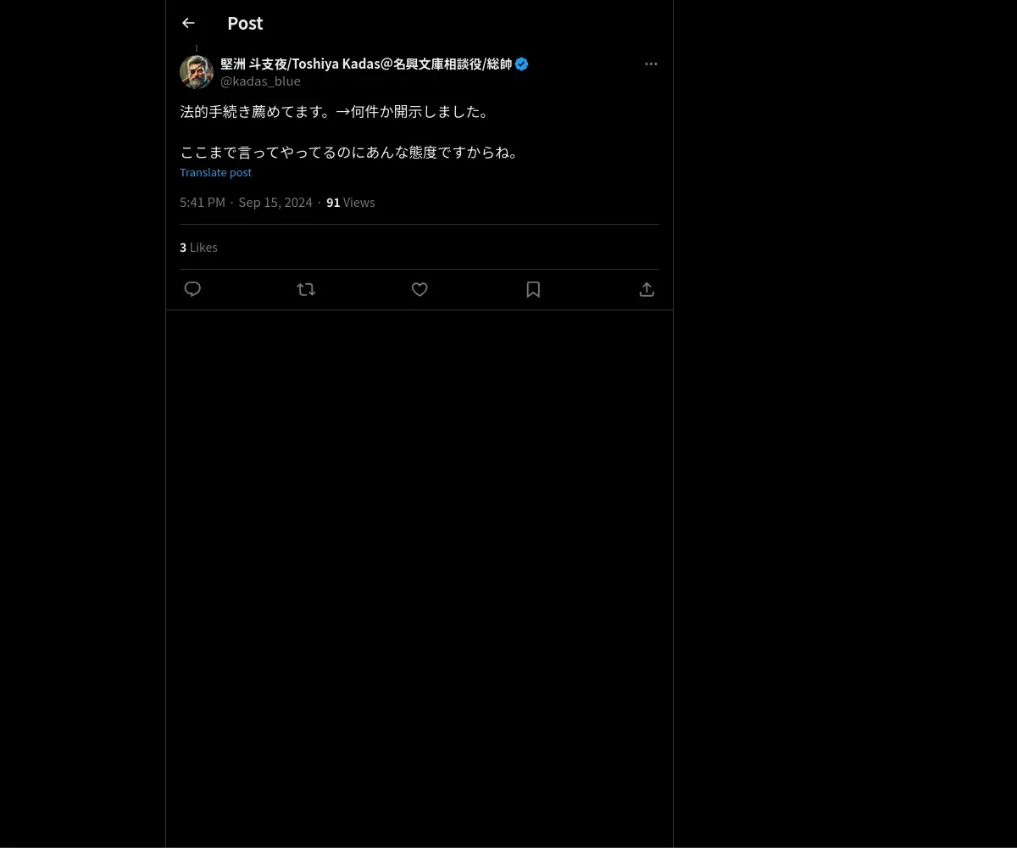This screenshot has height=848, width=1017.
Task: Click the 91 Views count
Action: [x=350, y=202]
